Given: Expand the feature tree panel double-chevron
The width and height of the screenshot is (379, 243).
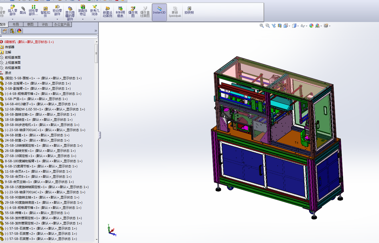Looking at the screenshot, I should pos(96,31).
